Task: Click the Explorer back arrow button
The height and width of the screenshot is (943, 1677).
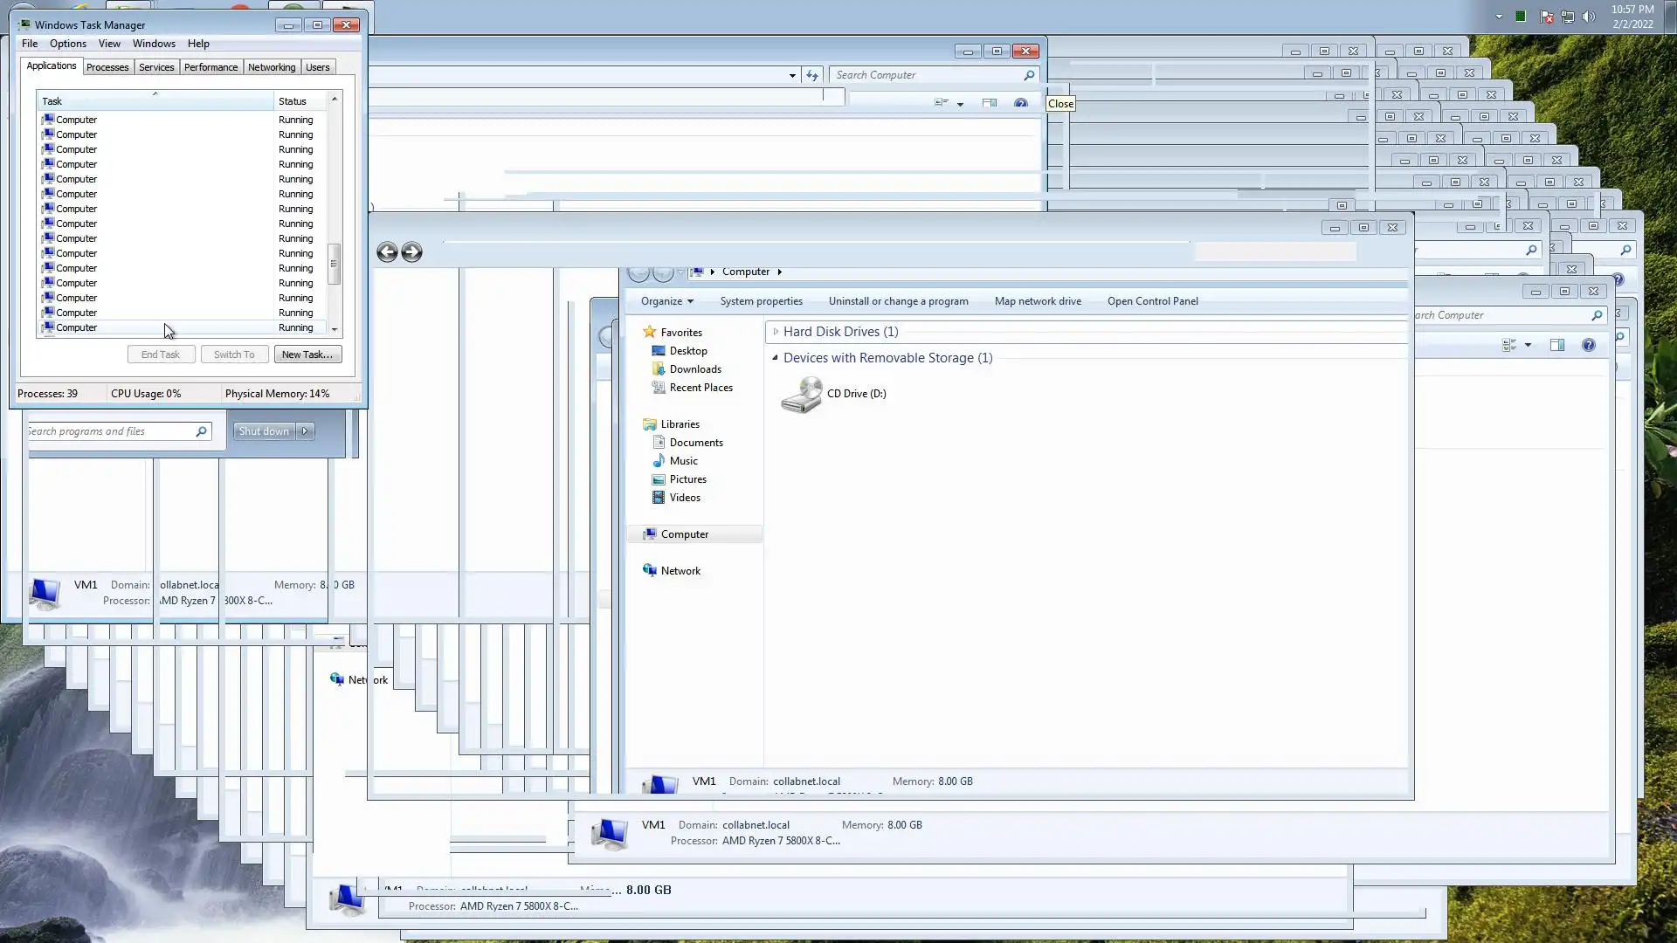Action: (387, 252)
